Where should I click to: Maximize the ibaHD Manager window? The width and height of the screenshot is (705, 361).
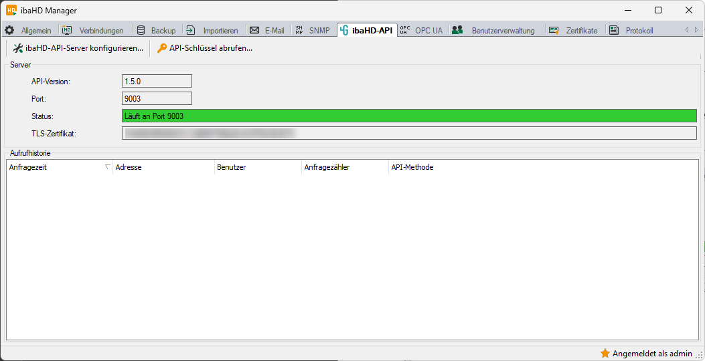[x=657, y=10]
